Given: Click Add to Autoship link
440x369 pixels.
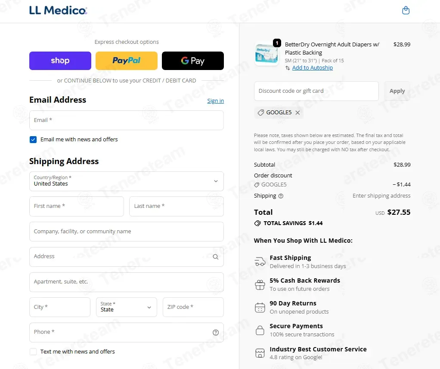Looking at the screenshot, I should click(x=312, y=68).
